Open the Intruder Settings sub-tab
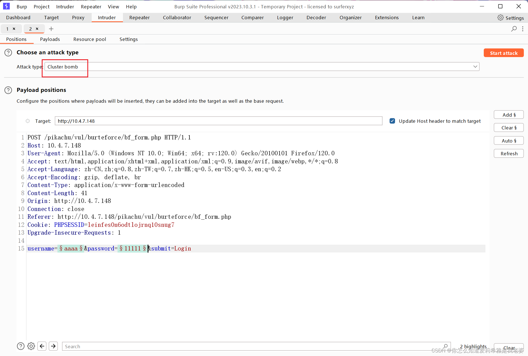 pos(129,39)
